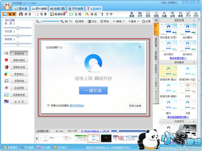Open the 可牛游戏 link in footer
Image resolution: width=202 pixels, height=151 pixels.
pos(60,147)
